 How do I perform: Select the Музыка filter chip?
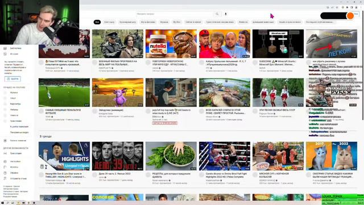164,22
